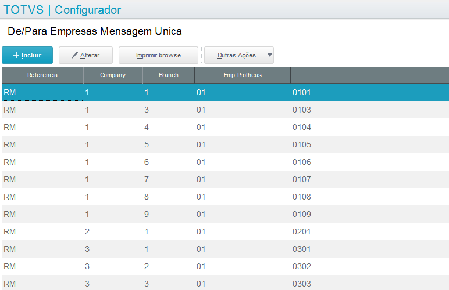Select the row with value 0303
This screenshot has height=290, width=449.
pos(225,282)
